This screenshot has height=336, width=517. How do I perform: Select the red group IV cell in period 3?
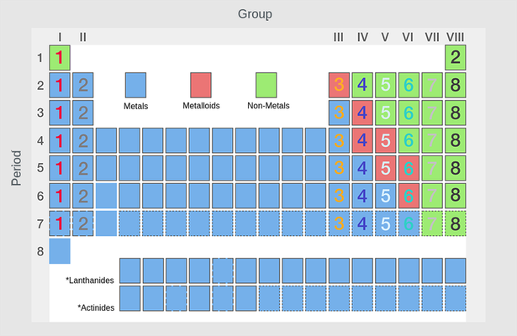(362, 113)
